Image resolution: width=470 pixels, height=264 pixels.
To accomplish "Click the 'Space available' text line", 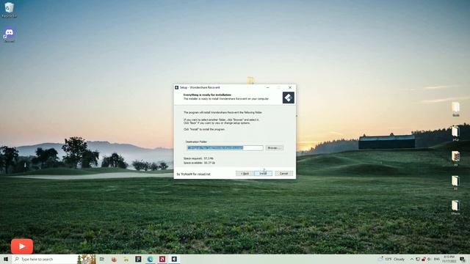I will tap(199, 163).
